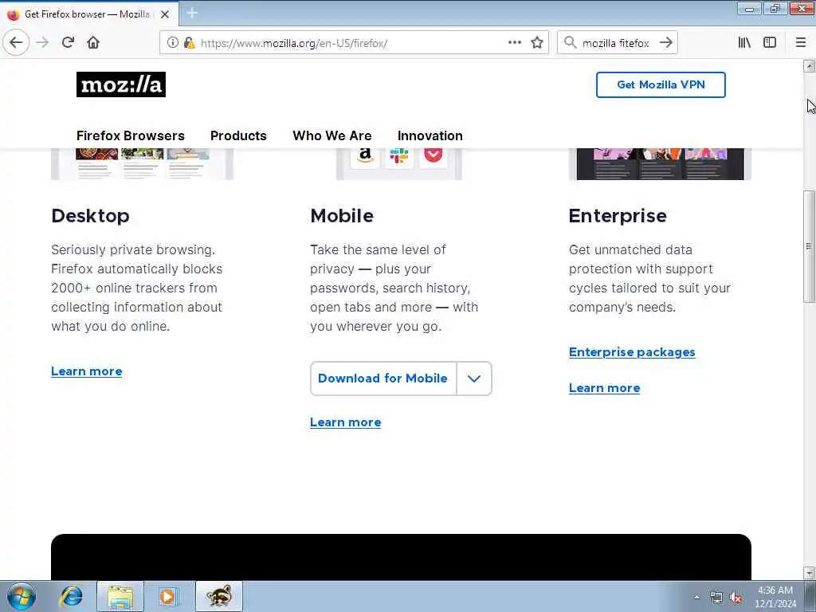This screenshot has height=612, width=816.
Task: Click the Get Mozilla VPN button
Action: pos(661,84)
